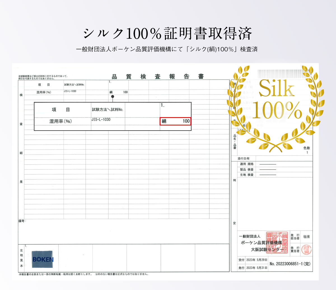
Task: Click 混用率(%) in the enlarged callout
Action: (61, 121)
